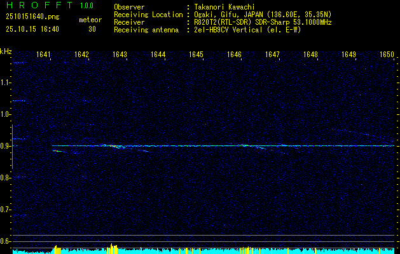This screenshot has height=254, width=400.
Task: Click the 1649 time axis marker
Action: pos(348,55)
